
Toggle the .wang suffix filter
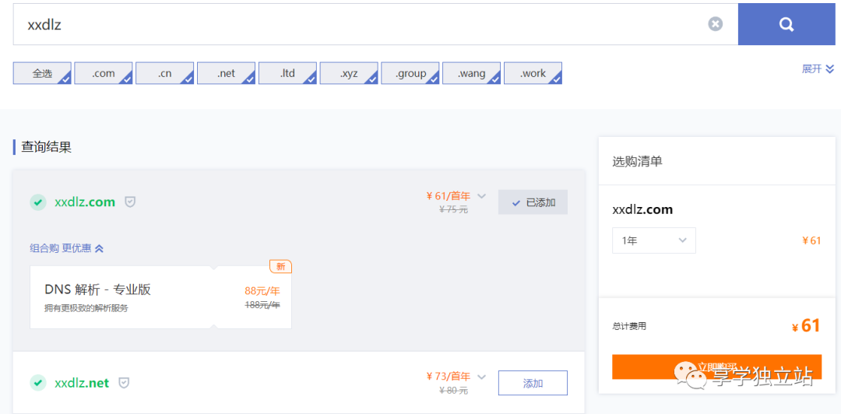click(471, 73)
